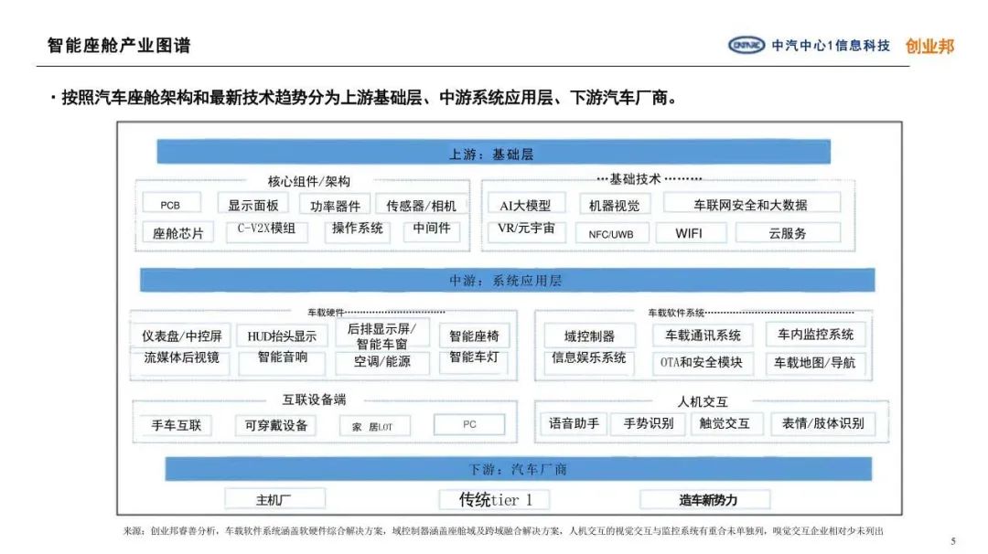Click the 车载通讯系统 box
This screenshot has width=988, height=554.
tap(703, 335)
